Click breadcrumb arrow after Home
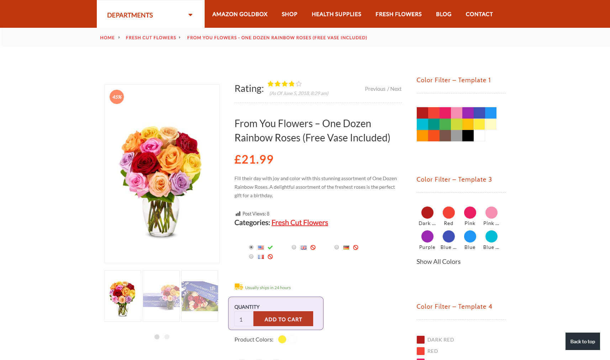Image resolution: width=610 pixels, height=360 pixels. [119, 37]
